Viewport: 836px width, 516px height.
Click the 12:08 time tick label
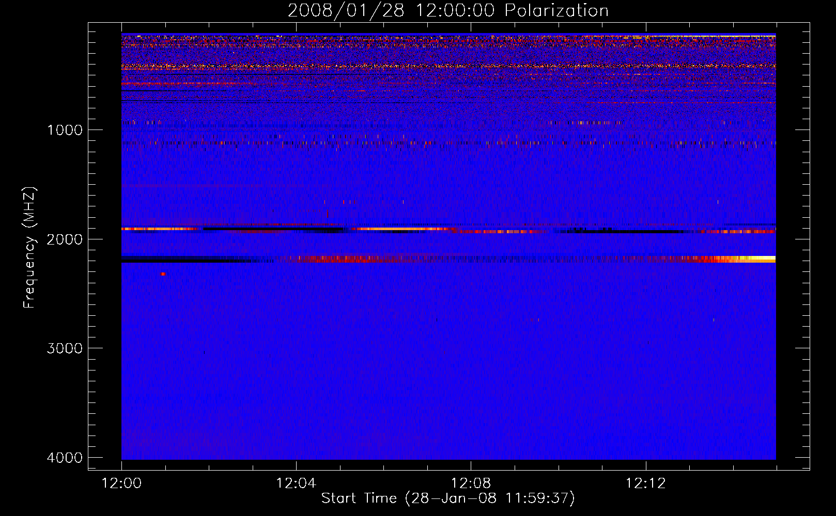click(x=471, y=483)
